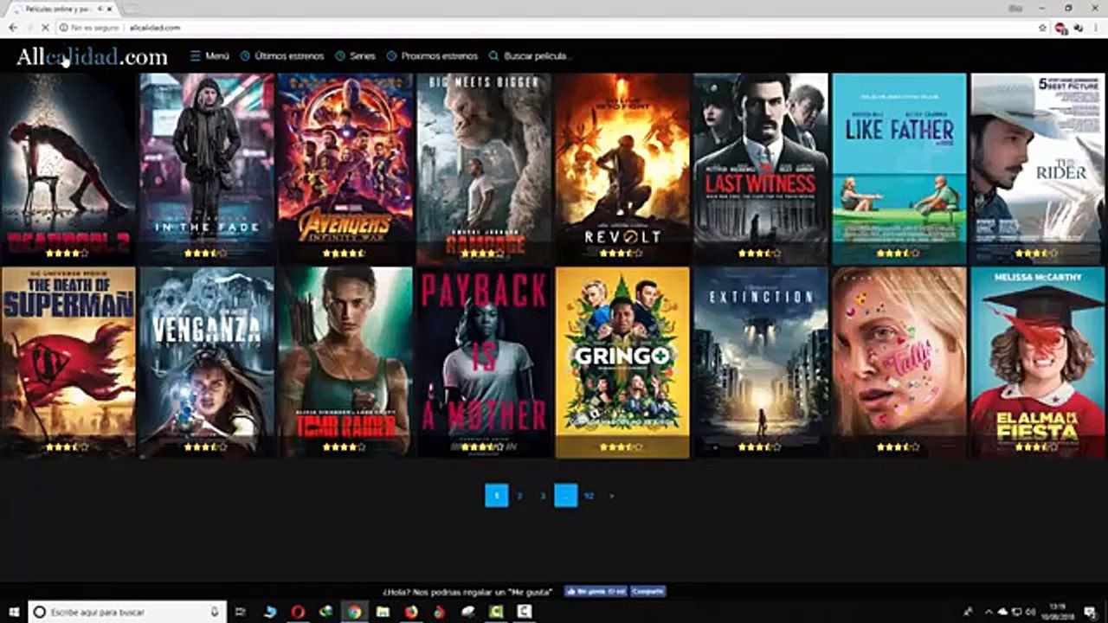Go to Últimos estrenos section

282,56
